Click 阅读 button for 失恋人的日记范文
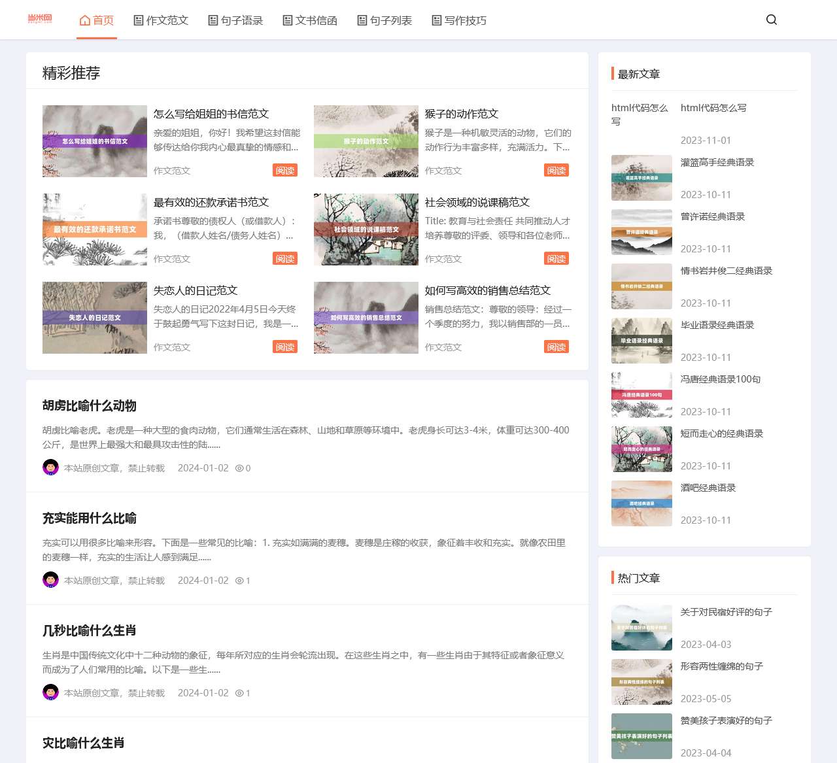The height and width of the screenshot is (763, 837). 285,347
